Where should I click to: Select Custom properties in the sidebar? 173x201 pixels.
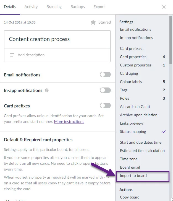(142, 65)
